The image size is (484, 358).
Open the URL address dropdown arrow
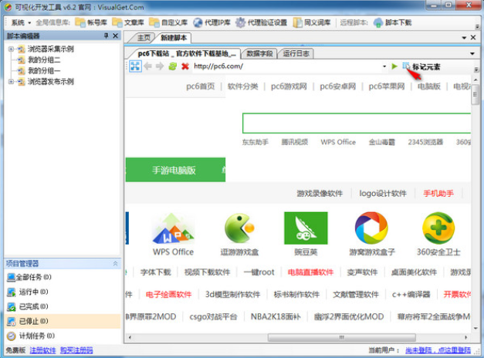[x=384, y=66]
